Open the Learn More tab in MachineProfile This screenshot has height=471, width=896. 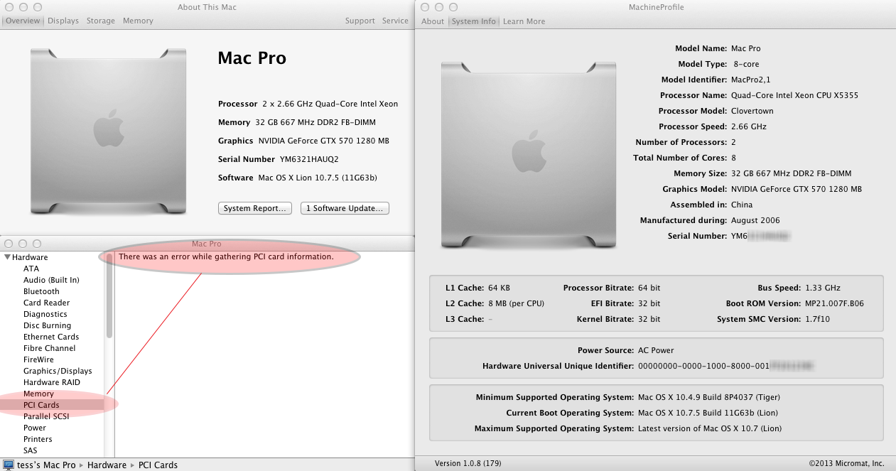(524, 21)
